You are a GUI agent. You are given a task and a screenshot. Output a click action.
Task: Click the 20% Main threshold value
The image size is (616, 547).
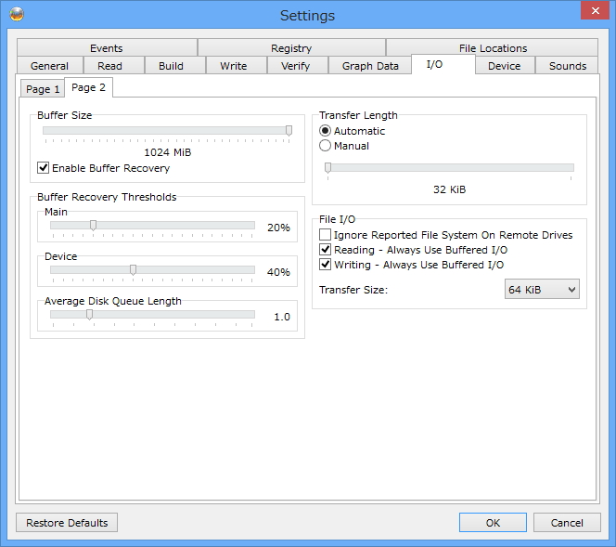pyautogui.click(x=278, y=228)
